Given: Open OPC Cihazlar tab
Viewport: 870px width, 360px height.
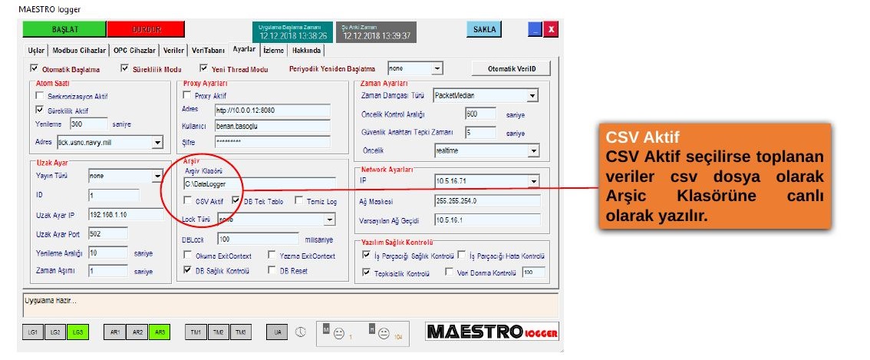Looking at the screenshot, I should tap(135, 51).
